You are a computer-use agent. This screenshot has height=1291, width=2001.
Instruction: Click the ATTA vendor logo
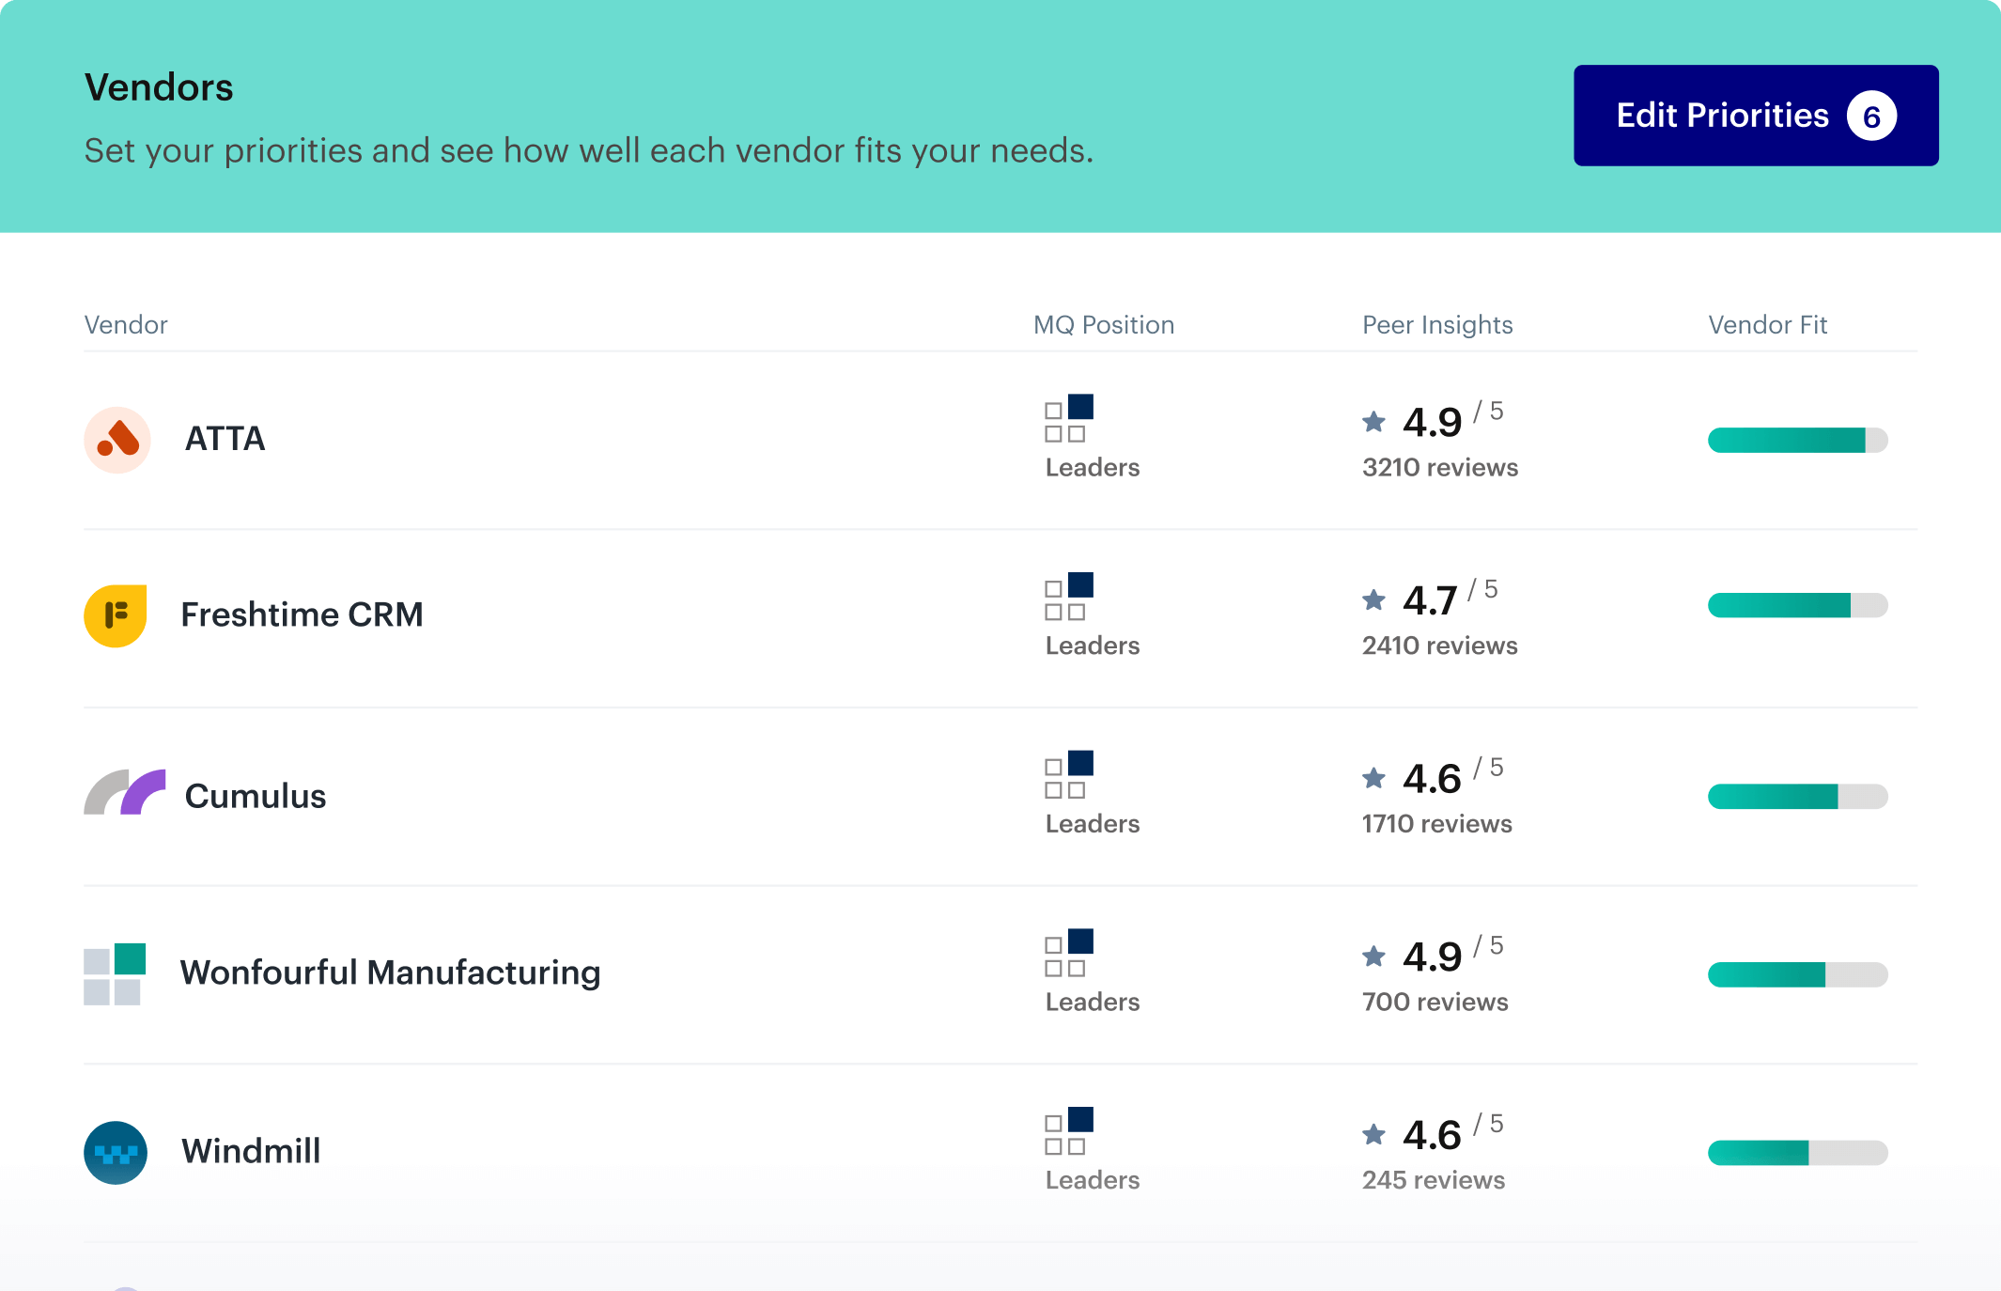tap(116, 440)
